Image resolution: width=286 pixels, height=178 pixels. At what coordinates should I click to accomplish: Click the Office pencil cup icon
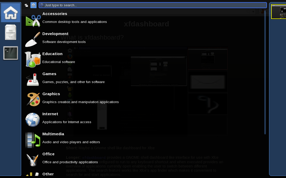(33, 160)
